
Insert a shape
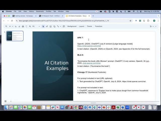(54, 26)
